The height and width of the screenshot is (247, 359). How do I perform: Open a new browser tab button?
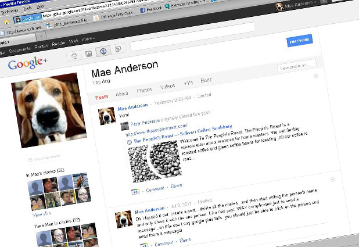pos(41,36)
